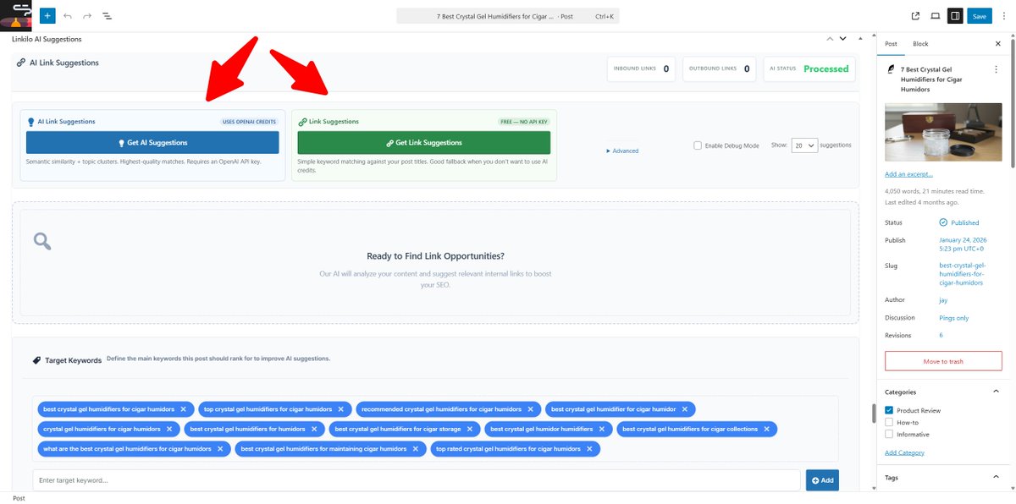Remove keyword 'best crystal gel humidifiers for cigar humidors'
1016x504 pixels.
pos(182,409)
